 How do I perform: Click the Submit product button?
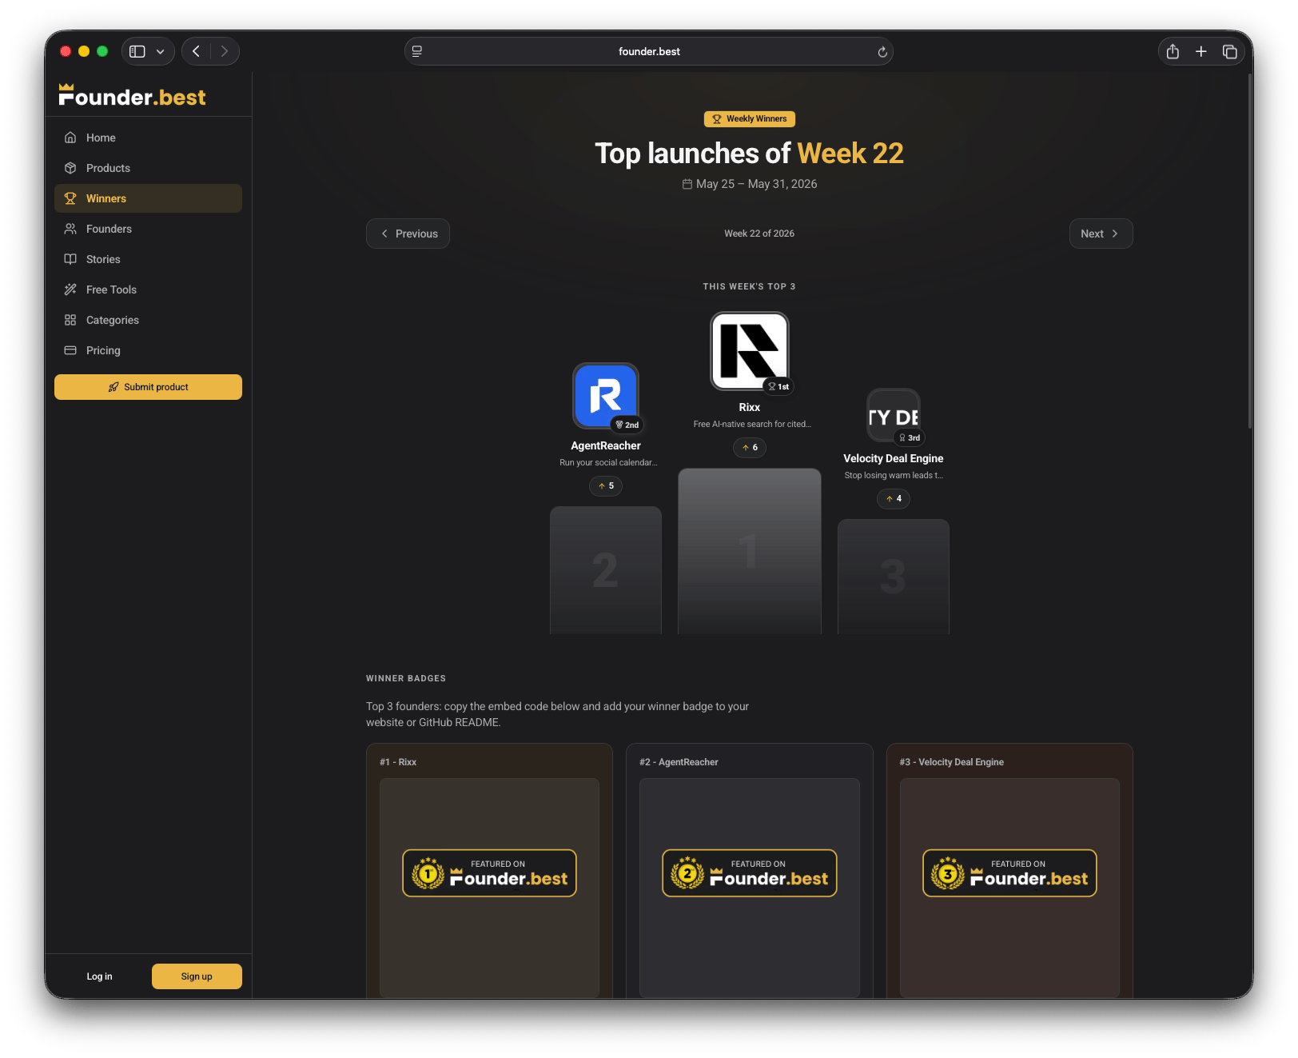point(148,387)
